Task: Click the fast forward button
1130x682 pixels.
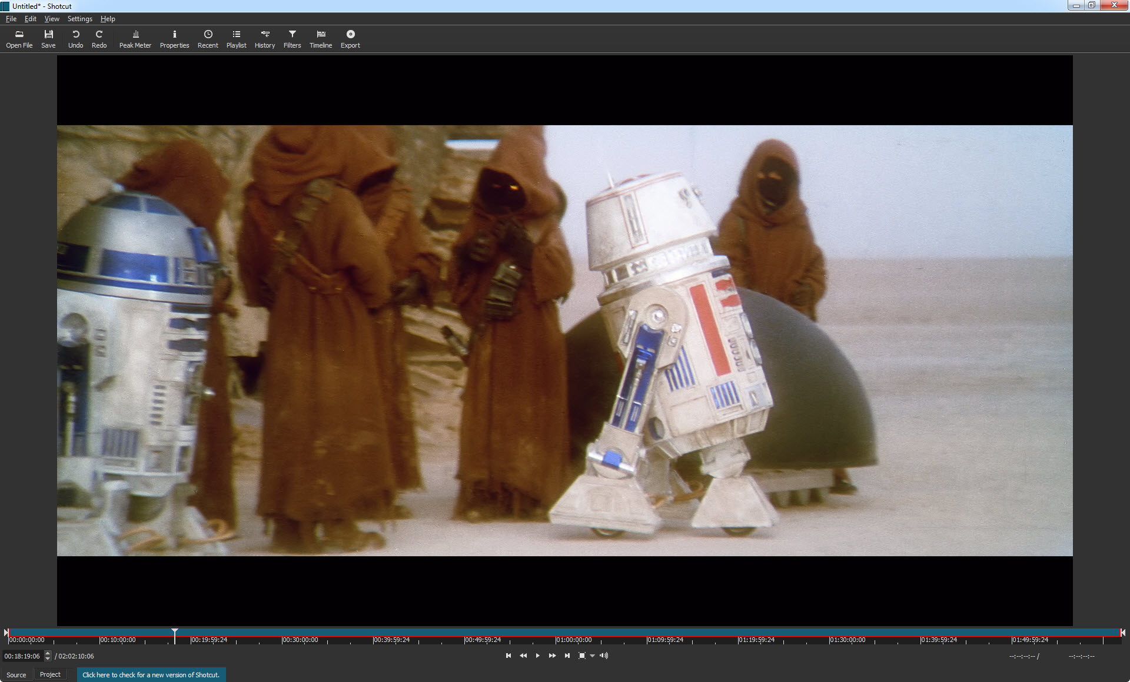Action: tap(552, 656)
